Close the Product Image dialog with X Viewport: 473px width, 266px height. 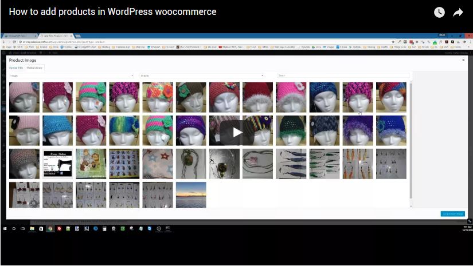coord(463,60)
